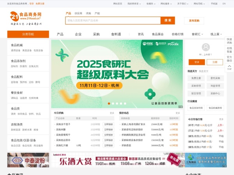Screen dimensions: 234x175
Task: Go to fourth carousel slide dot
Action: 121,103
